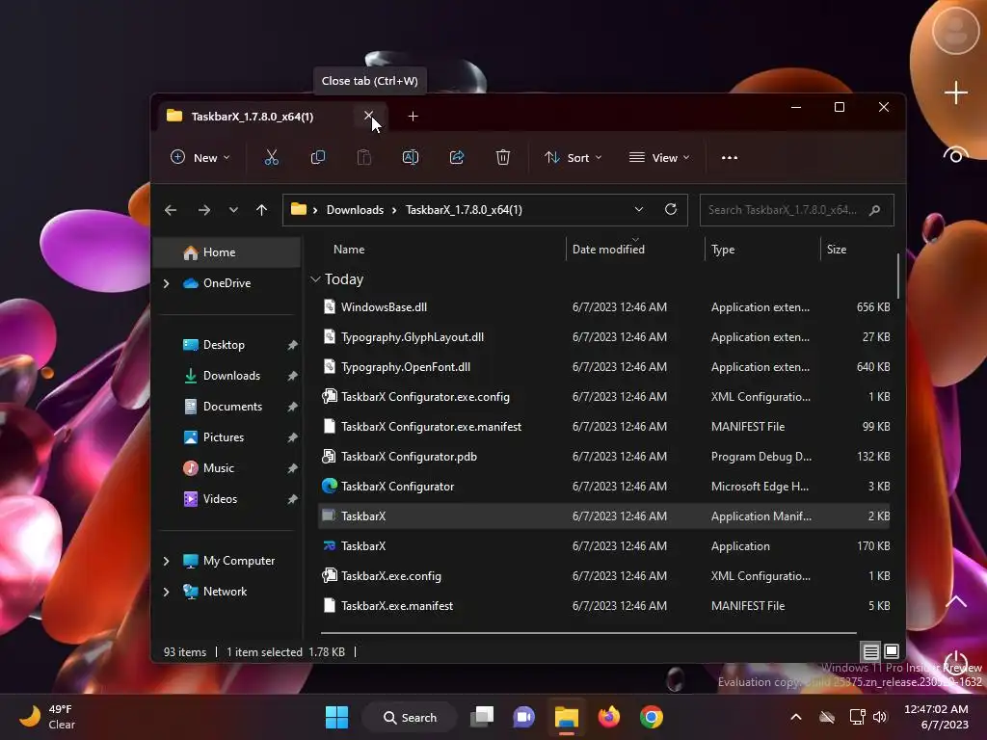Screen dimensions: 987x740
Task: Switch to large thumbnails view in status bar
Action: click(892, 651)
